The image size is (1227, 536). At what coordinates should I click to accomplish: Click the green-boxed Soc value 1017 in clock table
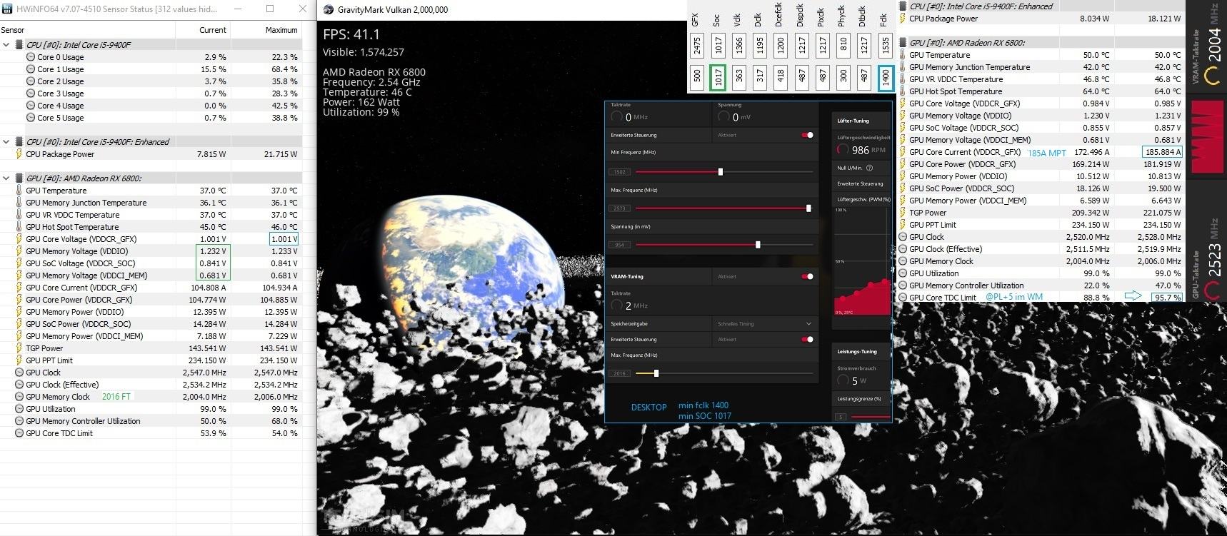click(718, 77)
